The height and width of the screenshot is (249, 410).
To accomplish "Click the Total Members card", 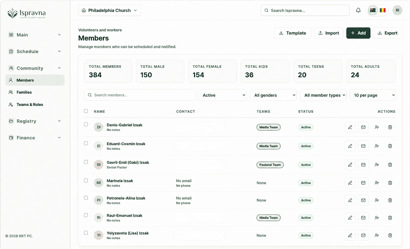I will coord(108,71).
